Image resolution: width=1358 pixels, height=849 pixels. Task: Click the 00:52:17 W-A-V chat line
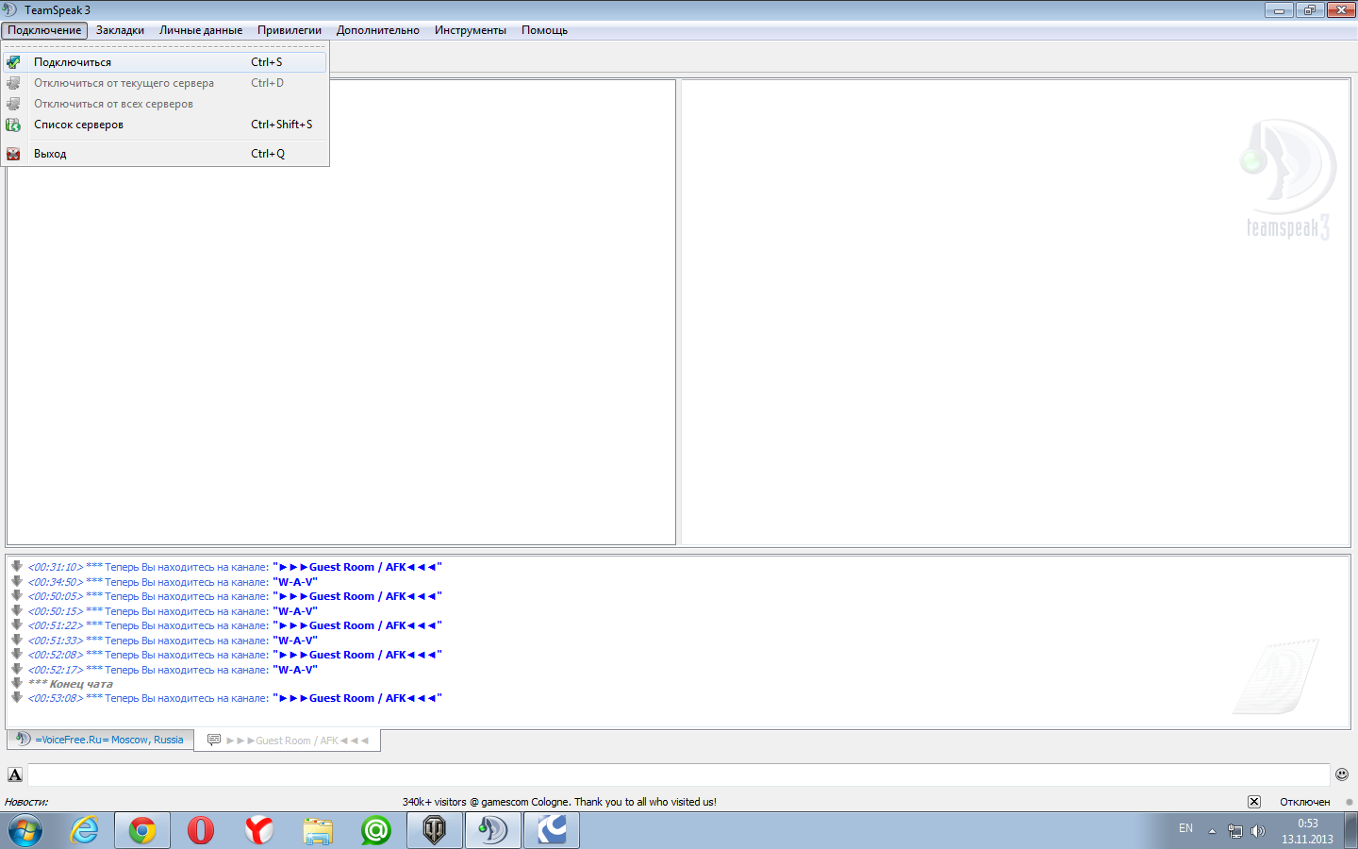(173, 670)
